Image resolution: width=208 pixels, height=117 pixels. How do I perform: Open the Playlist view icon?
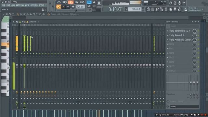(148, 9)
